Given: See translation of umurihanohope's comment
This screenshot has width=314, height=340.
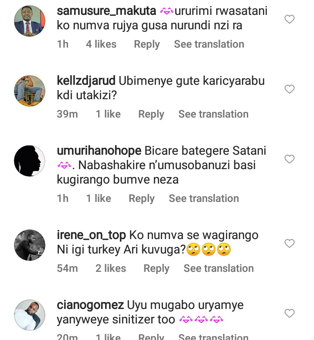Looking at the screenshot, I should tap(204, 198).
